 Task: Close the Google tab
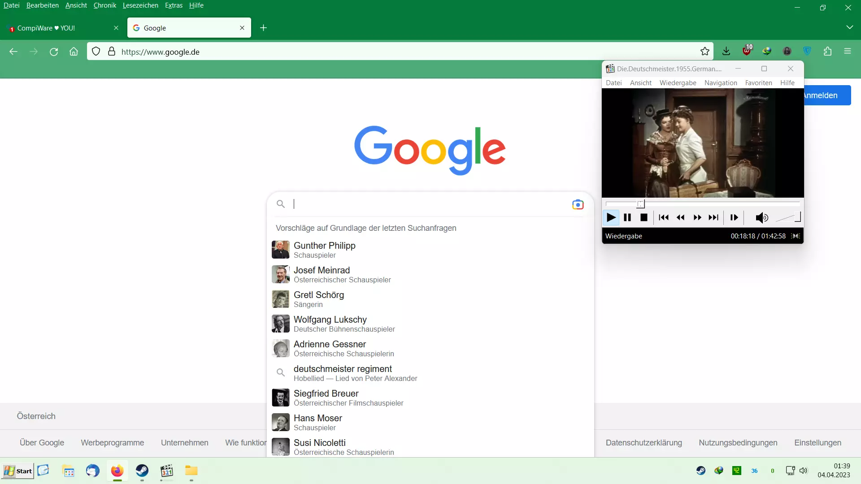click(x=242, y=28)
